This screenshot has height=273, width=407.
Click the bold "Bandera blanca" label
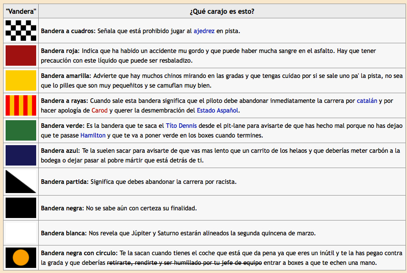coord(63,233)
